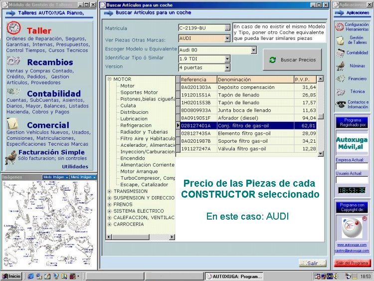Select the Escape, Catalizador tree item

[144, 185]
